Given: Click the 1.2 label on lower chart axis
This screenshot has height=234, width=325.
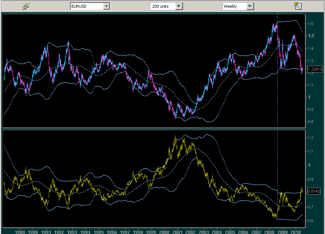Looking at the screenshot, I should [312, 138].
